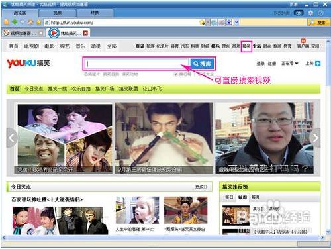
Task: Open the blonde child video thumbnail
Action: tap(137, 210)
